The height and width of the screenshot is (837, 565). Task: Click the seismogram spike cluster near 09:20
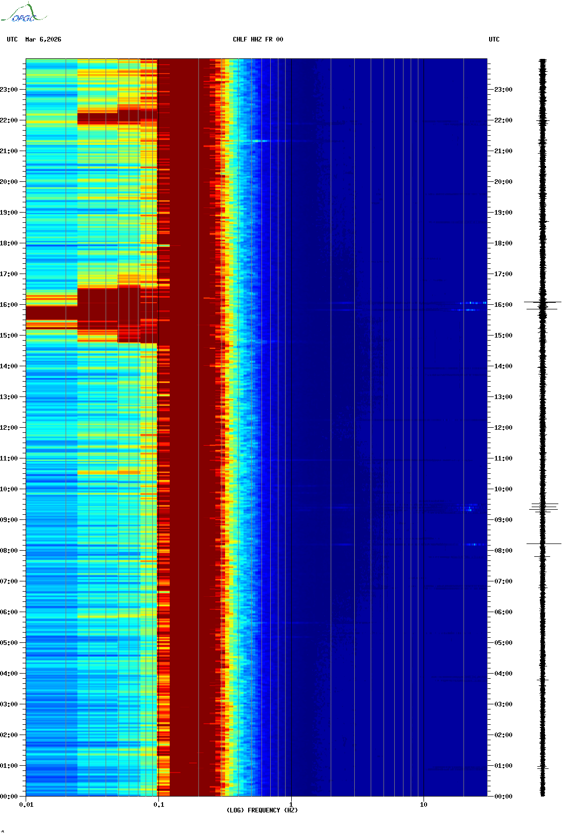click(543, 507)
